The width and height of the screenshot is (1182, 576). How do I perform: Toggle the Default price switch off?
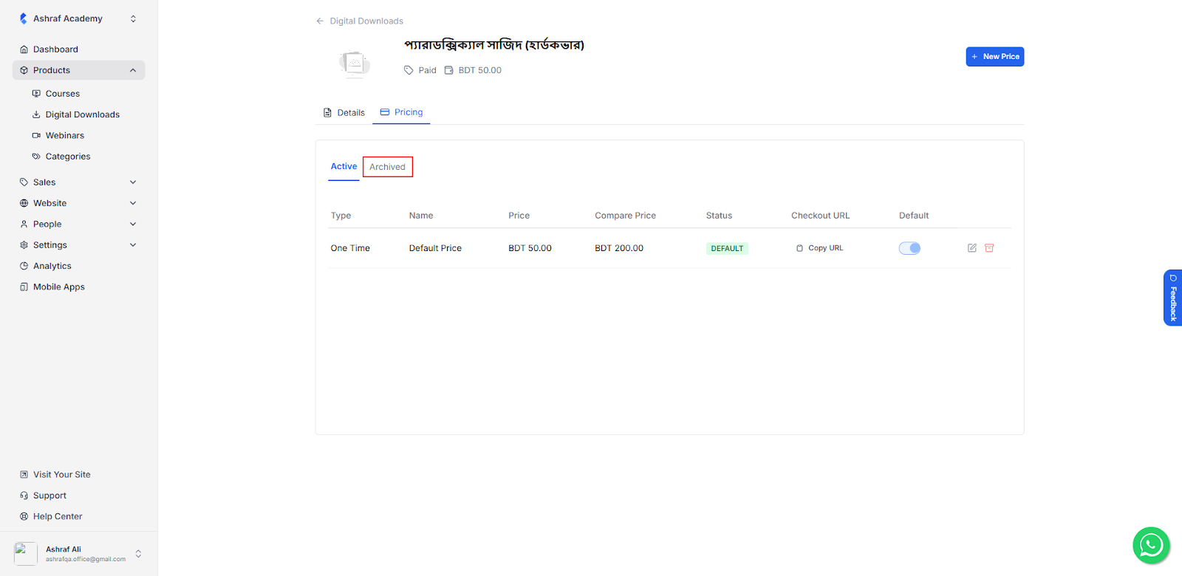coord(909,248)
